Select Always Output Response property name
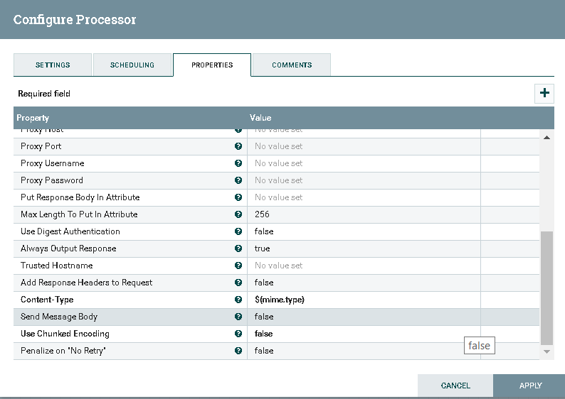 pyautogui.click(x=68, y=248)
